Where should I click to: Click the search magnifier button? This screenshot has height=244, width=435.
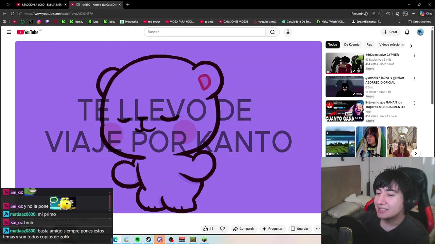[273, 32]
